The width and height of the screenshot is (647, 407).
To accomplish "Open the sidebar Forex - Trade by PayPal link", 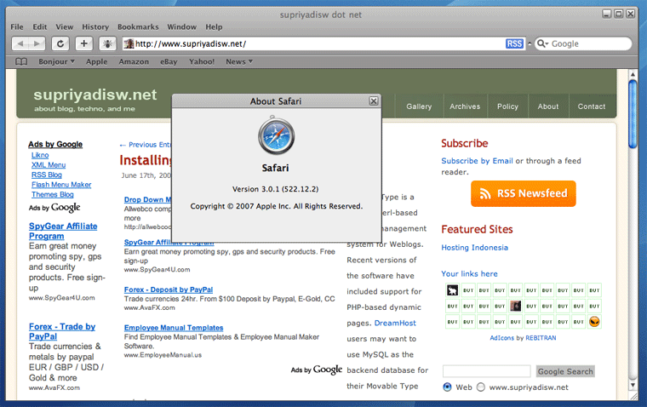I will point(62,331).
